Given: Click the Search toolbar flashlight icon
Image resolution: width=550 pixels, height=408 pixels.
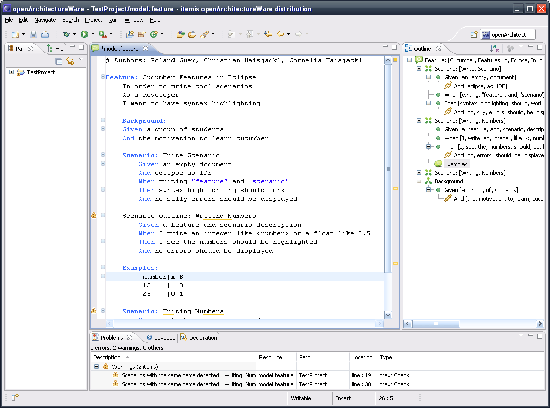Looking at the screenshot, I should point(204,34).
